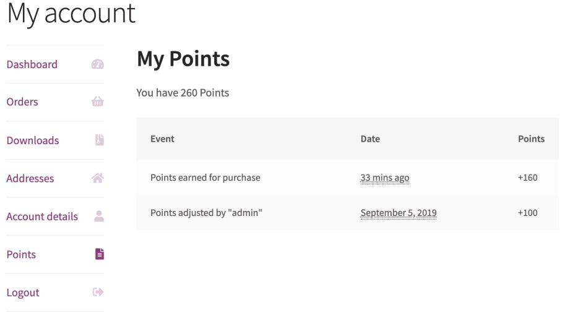Click the Addresses house icon
Image resolution: width=562 pixels, height=318 pixels.
pyautogui.click(x=97, y=178)
